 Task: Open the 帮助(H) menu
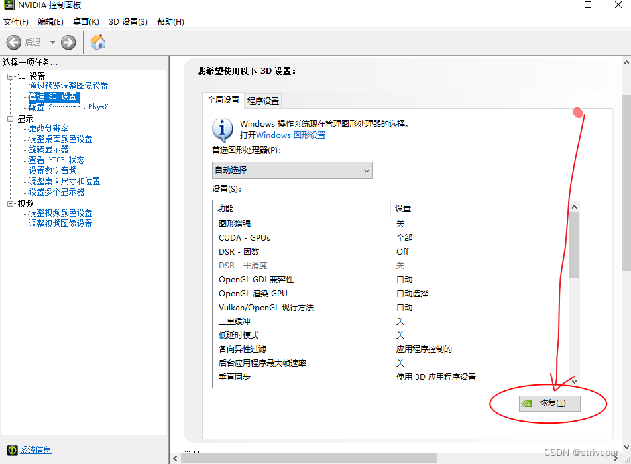tap(170, 22)
